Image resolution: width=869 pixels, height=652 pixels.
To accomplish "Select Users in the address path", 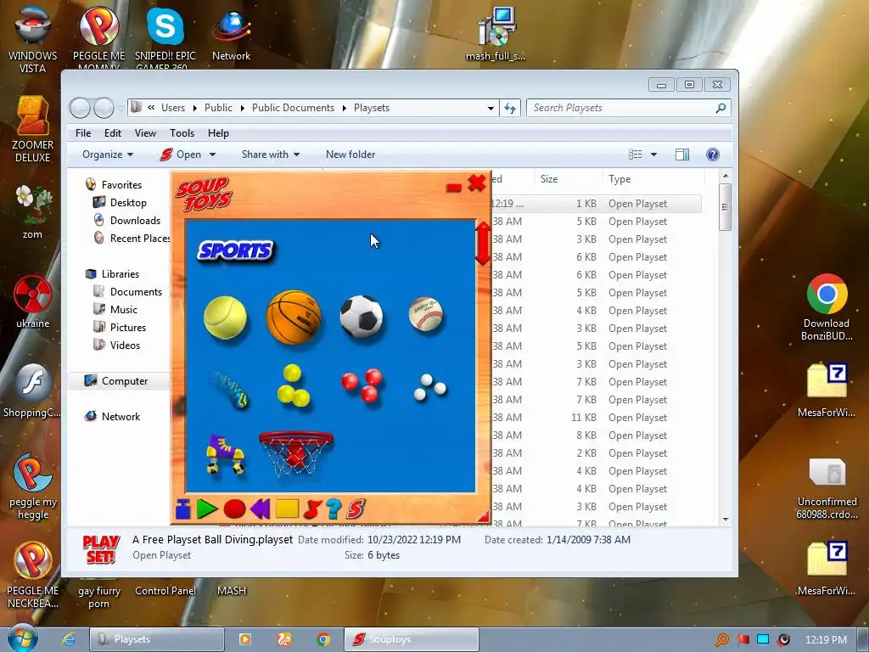I will (x=173, y=108).
